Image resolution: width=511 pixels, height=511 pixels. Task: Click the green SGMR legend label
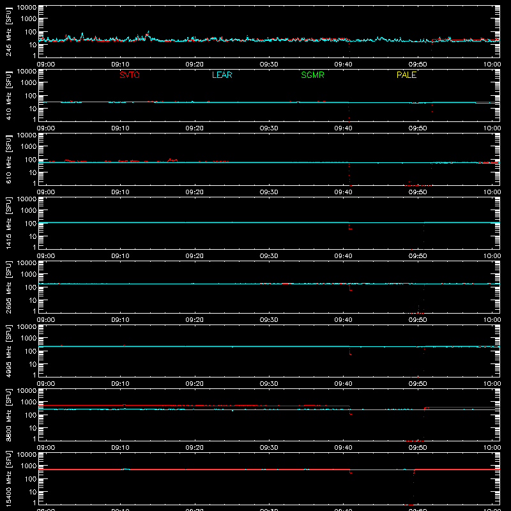(312, 75)
